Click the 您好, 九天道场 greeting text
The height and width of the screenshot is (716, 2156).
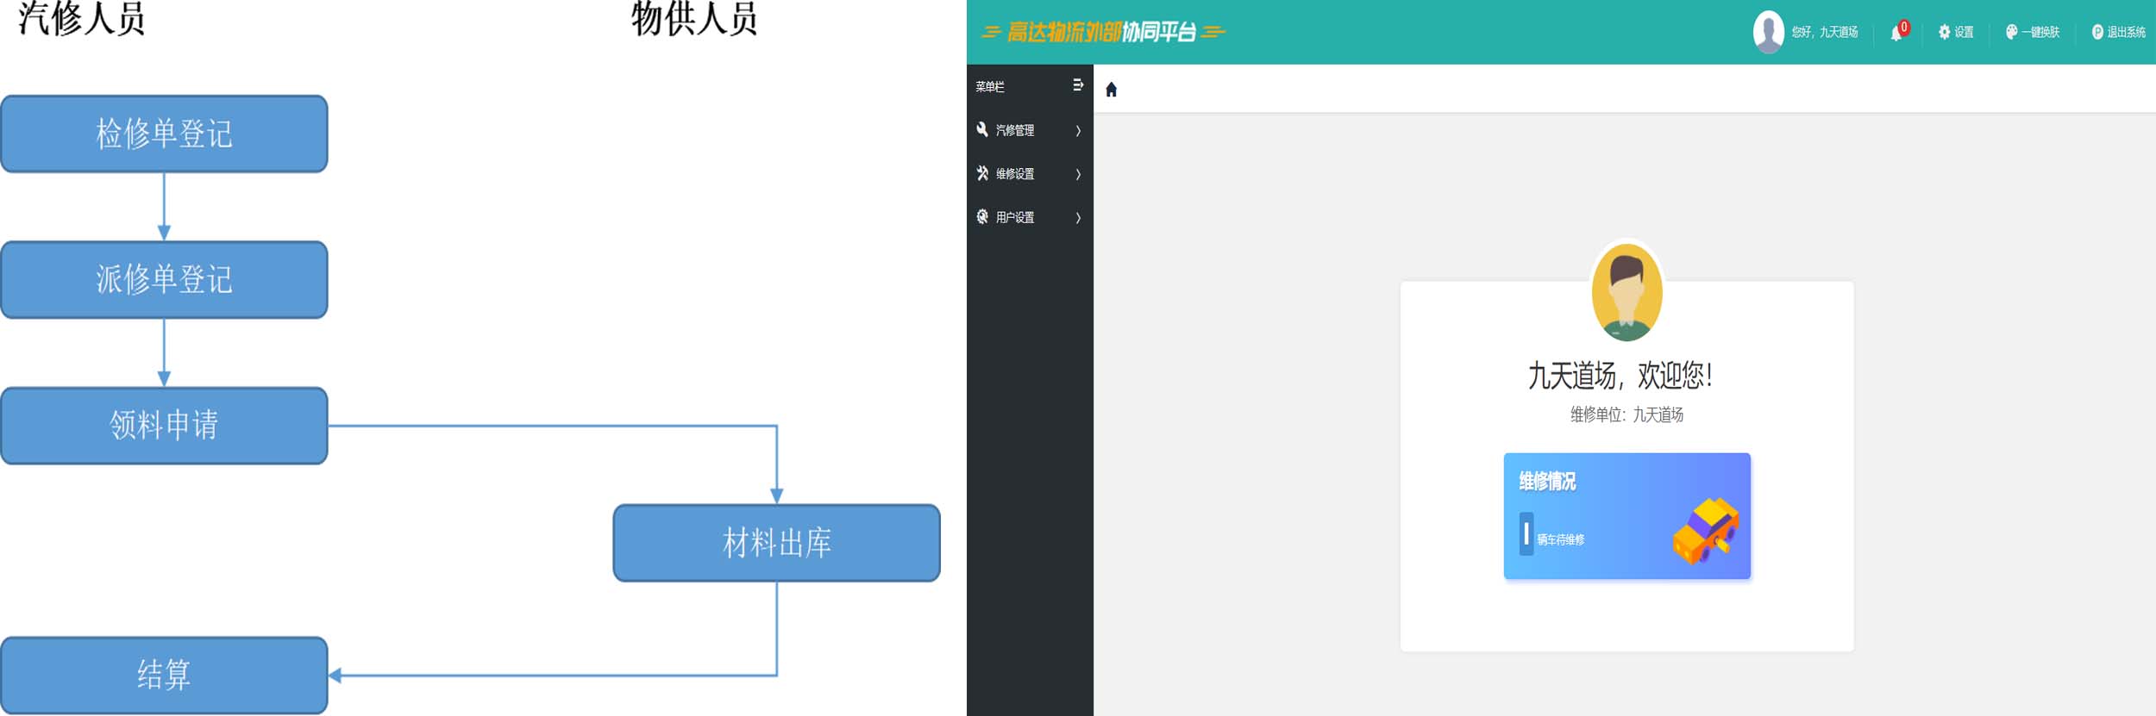(x=1824, y=33)
